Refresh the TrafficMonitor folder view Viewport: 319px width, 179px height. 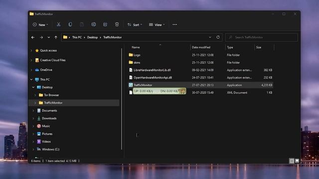(x=218, y=37)
